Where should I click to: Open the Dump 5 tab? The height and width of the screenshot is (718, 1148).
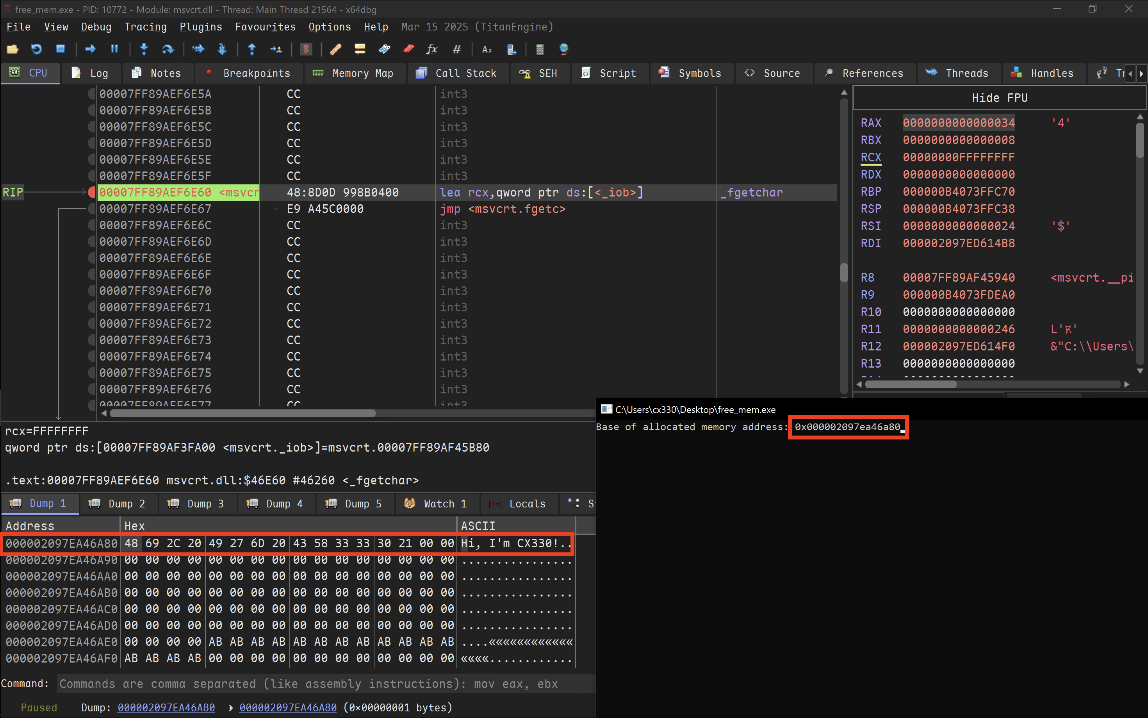355,504
